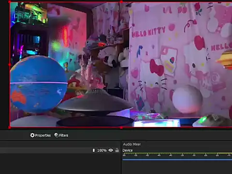Lock the source with the padlock icon
This screenshot has width=232, height=174.
point(117,150)
